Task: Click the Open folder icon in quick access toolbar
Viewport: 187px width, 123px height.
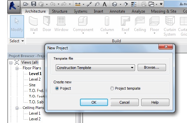Action: (x=26, y=4)
